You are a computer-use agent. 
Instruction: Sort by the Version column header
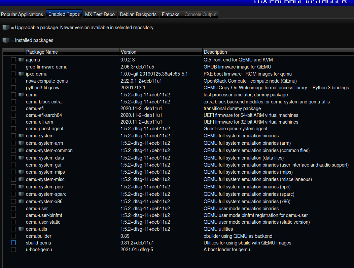coord(161,52)
